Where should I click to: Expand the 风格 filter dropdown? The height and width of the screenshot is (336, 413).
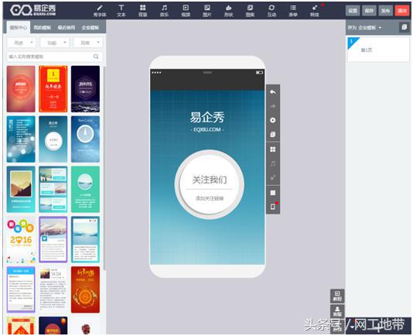88,43
